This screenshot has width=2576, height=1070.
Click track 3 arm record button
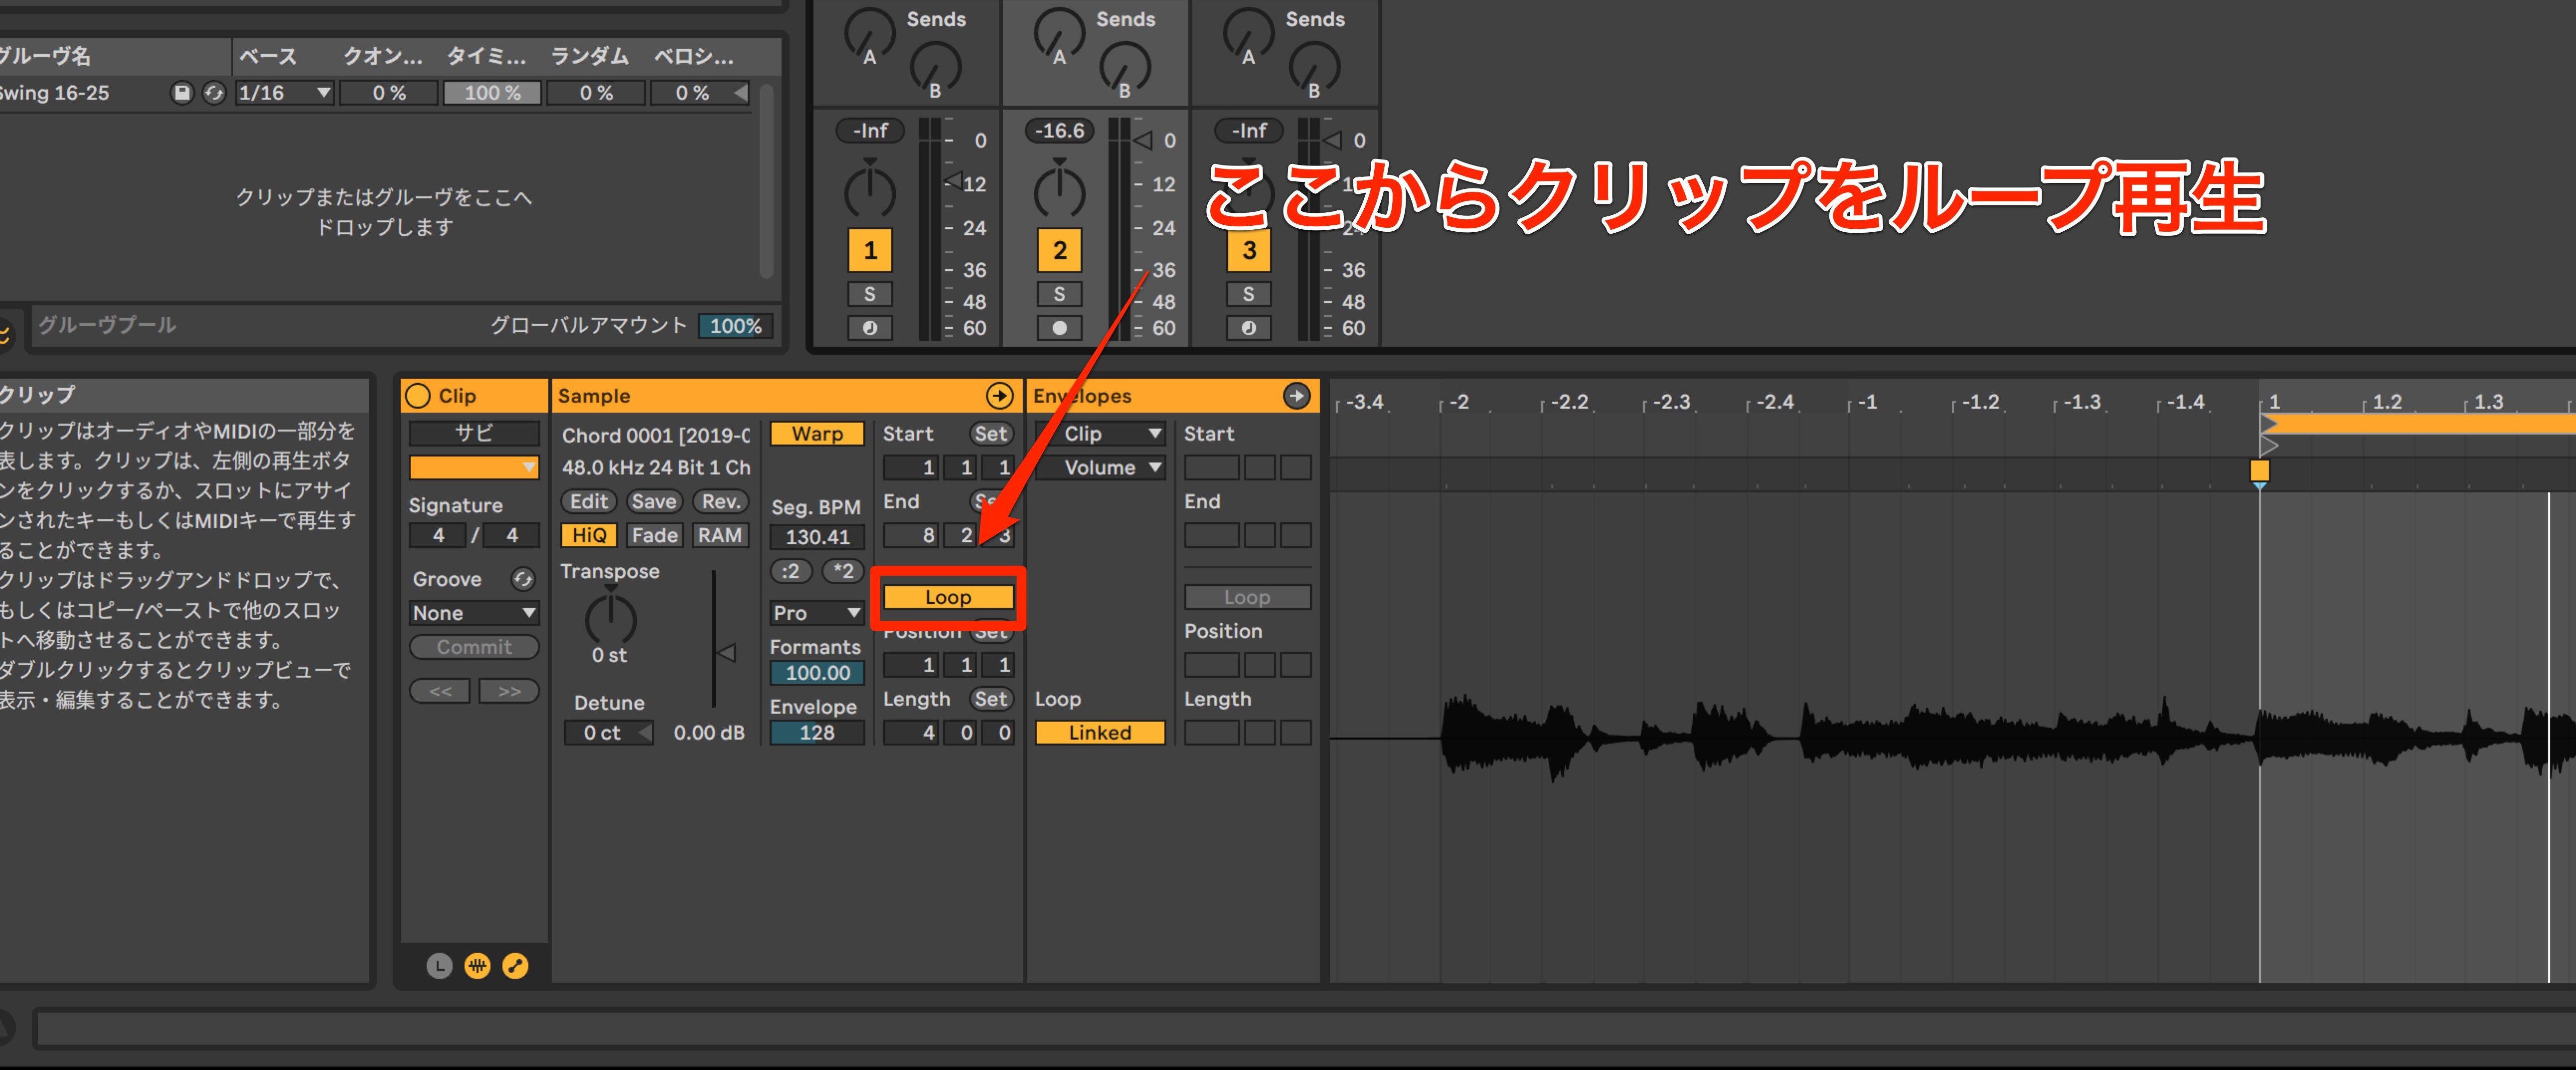pyautogui.click(x=1248, y=328)
